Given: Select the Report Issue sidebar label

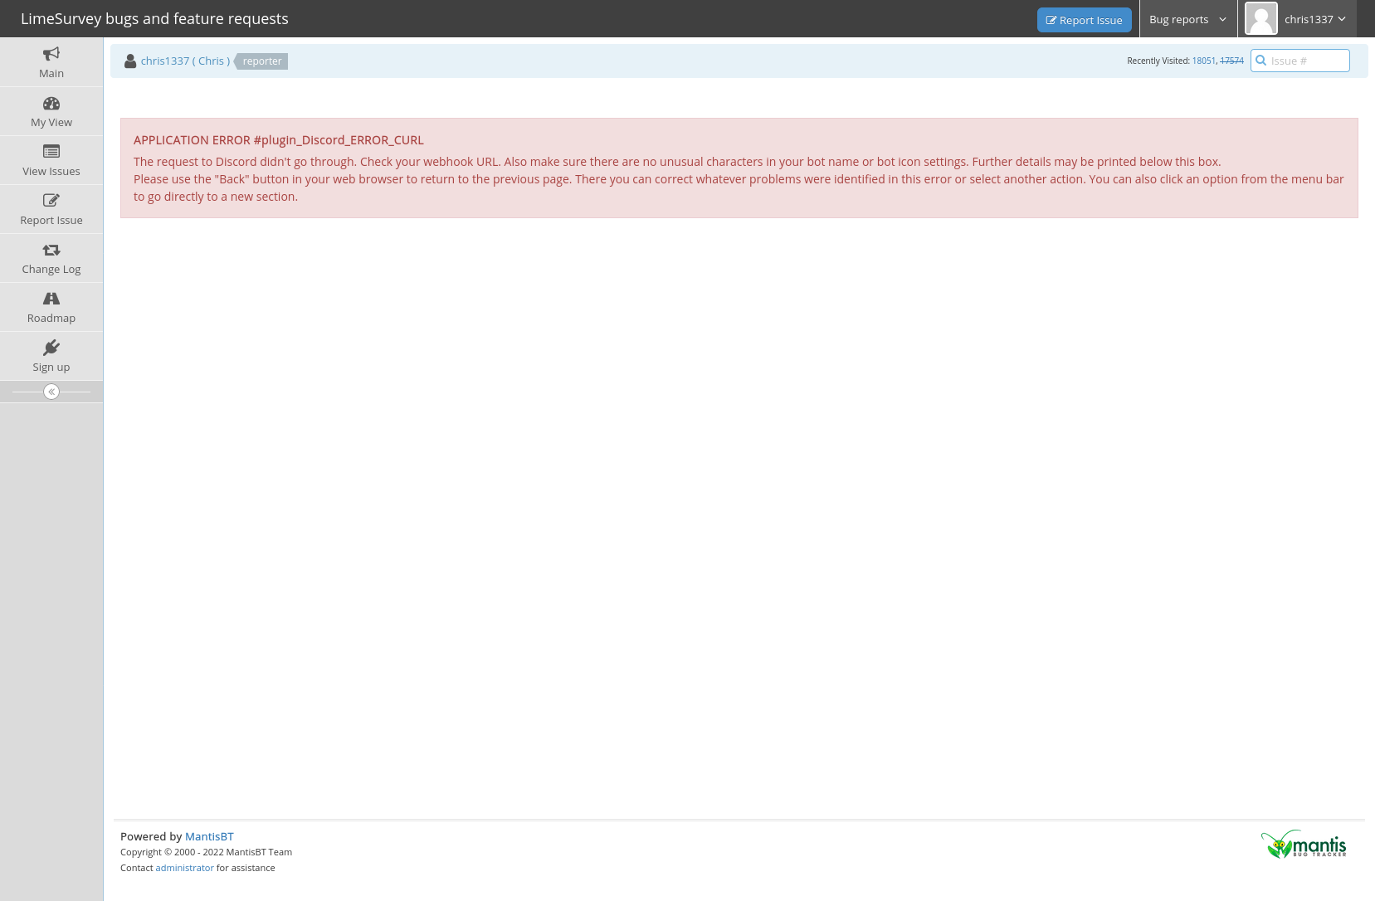Looking at the screenshot, I should point(51,221).
